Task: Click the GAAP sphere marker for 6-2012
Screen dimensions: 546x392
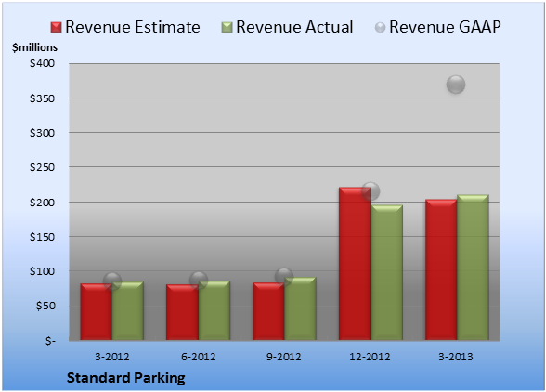Action: pyautogui.click(x=199, y=281)
